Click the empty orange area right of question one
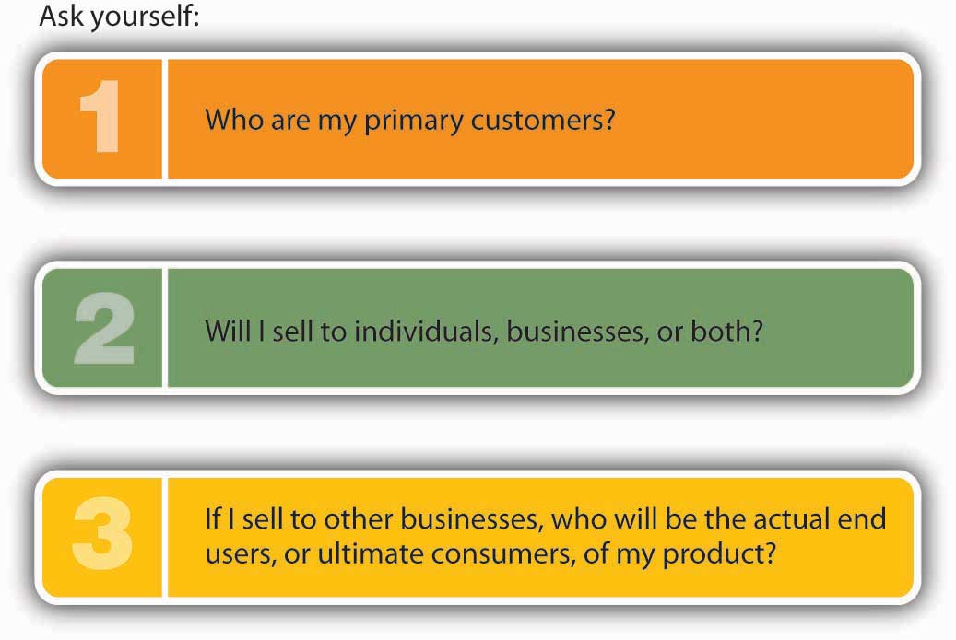Viewport: 956px width, 640px height. point(762,119)
